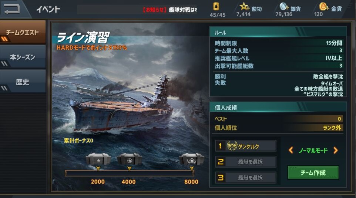Open the 8000 point reward crate
Viewport: 356px width, 198px height.
[191, 159]
